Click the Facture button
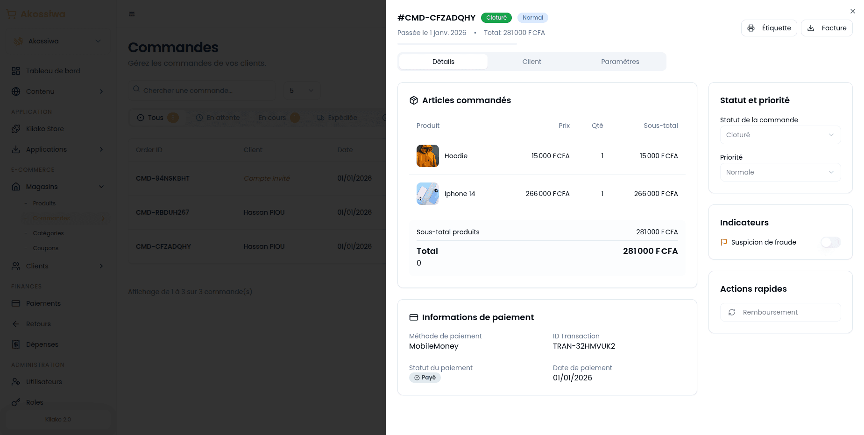This screenshot has width=864, height=435. (x=827, y=28)
